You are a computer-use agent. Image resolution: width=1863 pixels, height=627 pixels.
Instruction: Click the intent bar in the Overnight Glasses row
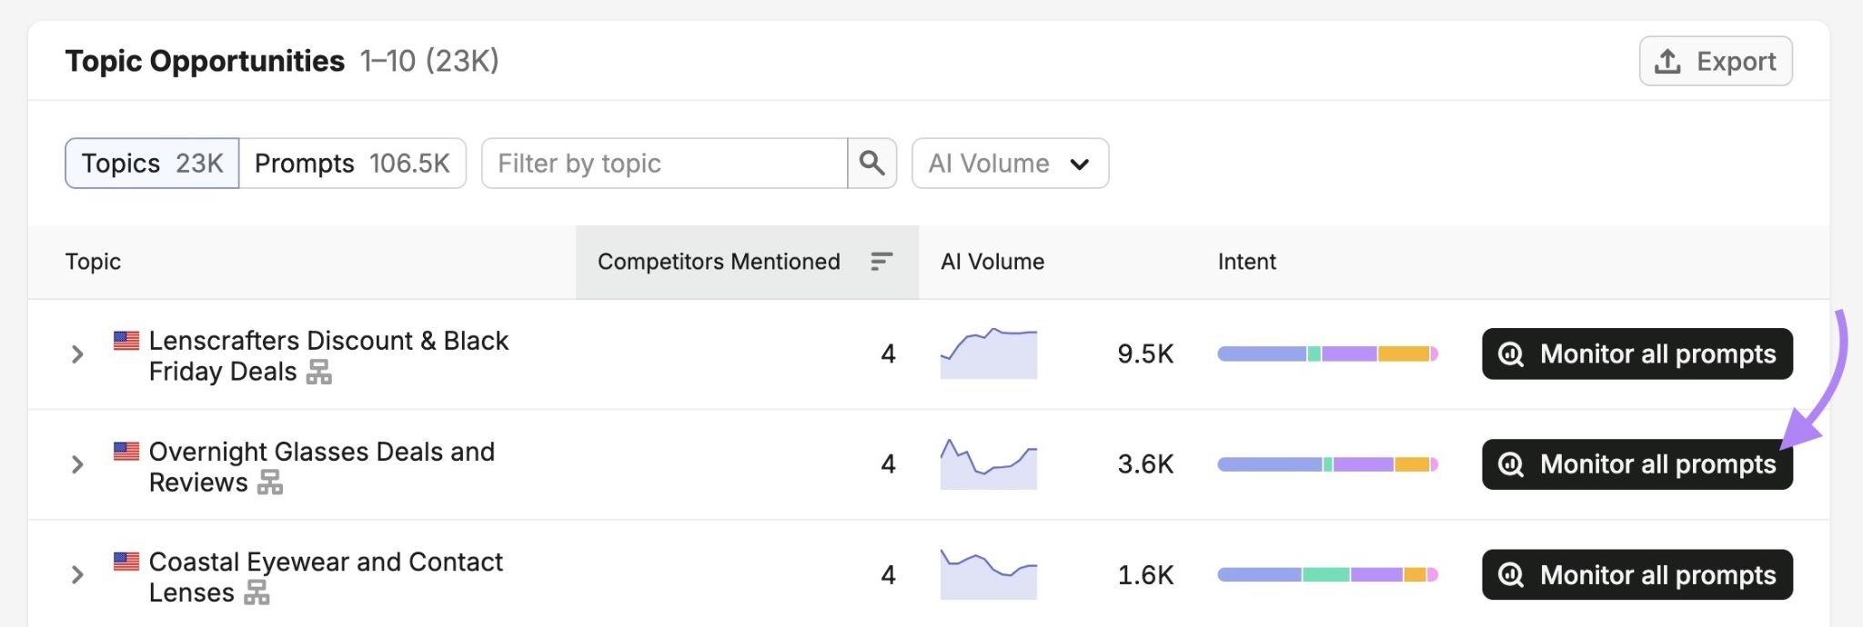point(1328,464)
